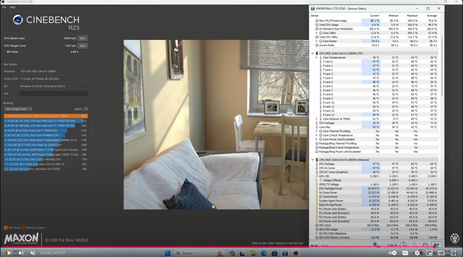Toggle the autoplay switch
Image resolution: width=463 pixels, height=257 pixels.
pyautogui.click(x=392, y=253)
